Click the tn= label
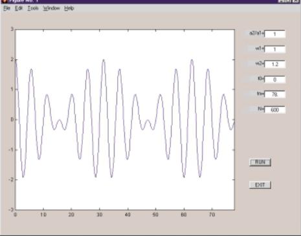The width and height of the screenshot is (301, 236). [260, 94]
